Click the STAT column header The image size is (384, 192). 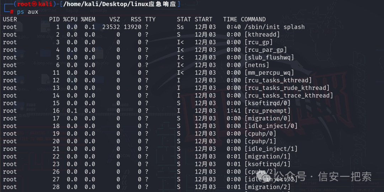click(x=184, y=19)
